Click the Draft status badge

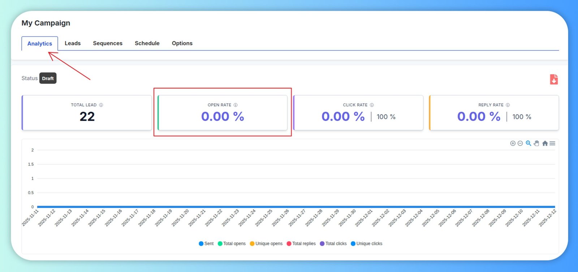click(x=48, y=78)
